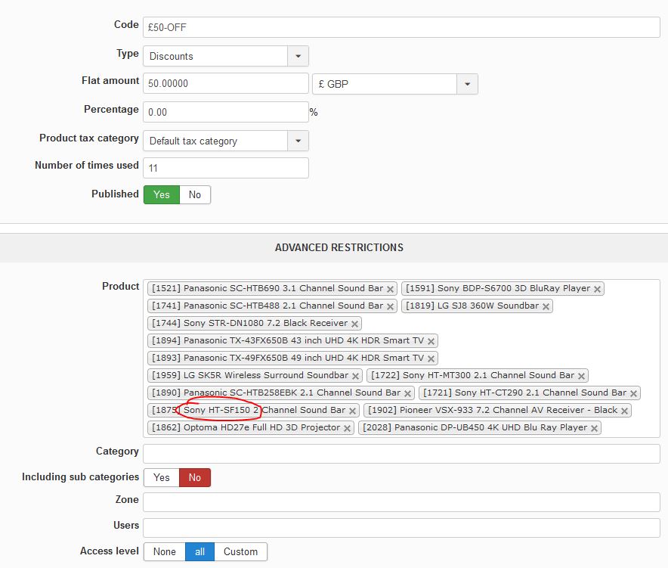Expand the £ GBP currency dropdown
668x568 pixels.
coord(394,84)
